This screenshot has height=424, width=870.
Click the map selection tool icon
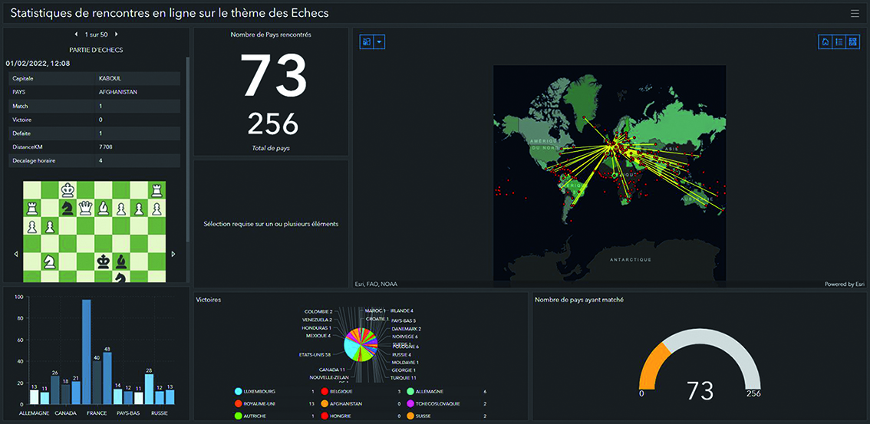[x=367, y=42]
